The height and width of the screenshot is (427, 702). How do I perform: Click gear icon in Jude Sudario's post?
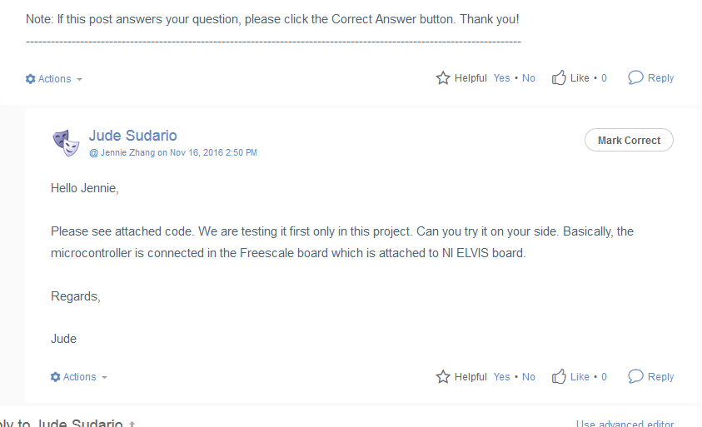55,377
